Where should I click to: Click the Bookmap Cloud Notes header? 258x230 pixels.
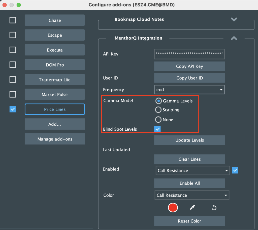[x=139, y=19]
